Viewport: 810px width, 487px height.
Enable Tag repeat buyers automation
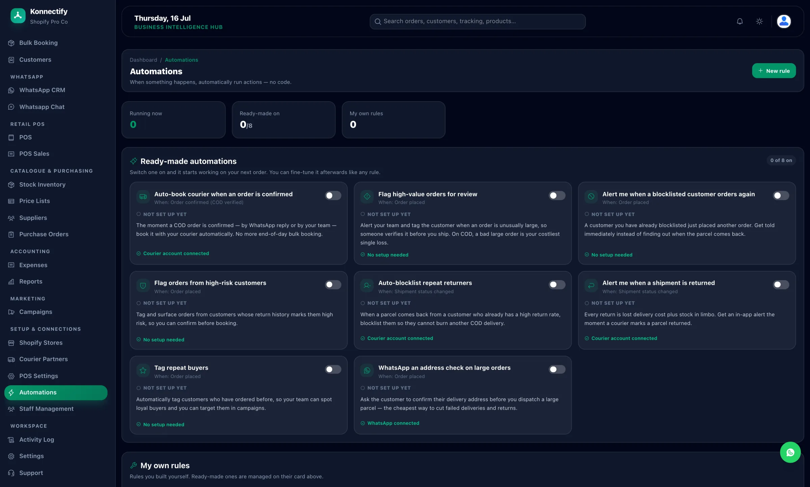pyautogui.click(x=333, y=370)
